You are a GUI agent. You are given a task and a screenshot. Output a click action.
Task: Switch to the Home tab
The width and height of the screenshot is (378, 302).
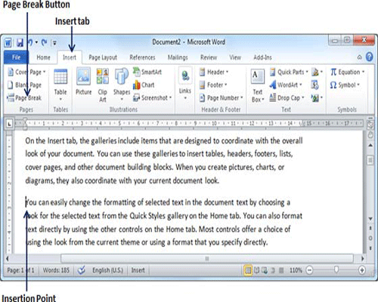[x=43, y=57]
